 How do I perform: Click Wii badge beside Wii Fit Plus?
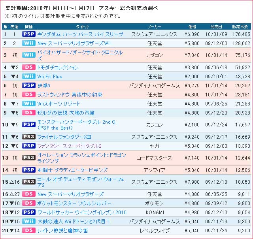[x=29, y=76]
